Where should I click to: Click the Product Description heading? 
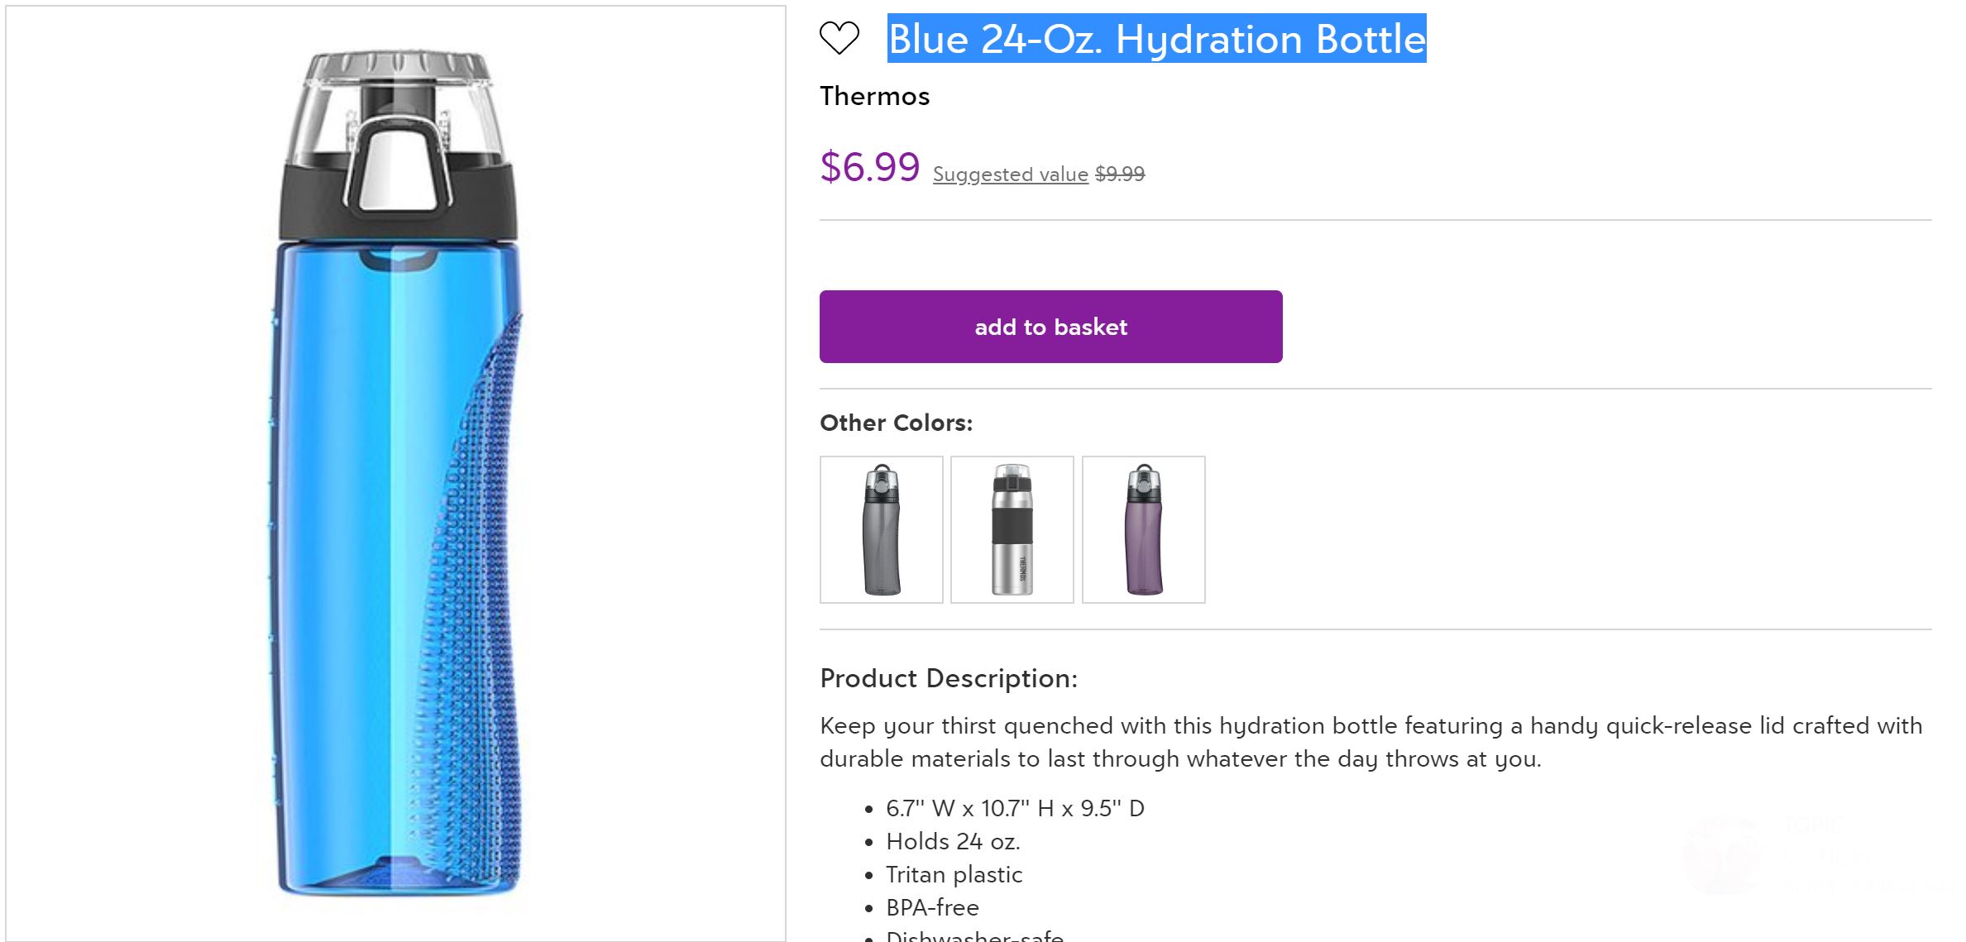[x=948, y=678]
